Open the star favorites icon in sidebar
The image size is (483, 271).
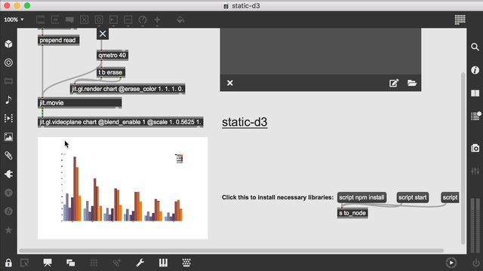[x=8, y=230]
